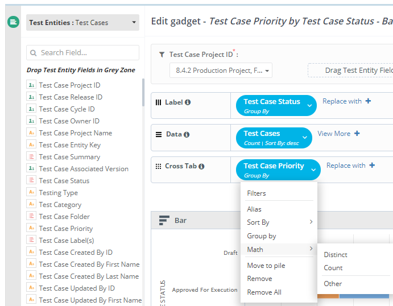Click the numeric type icon beside Test Case Project ID

point(31,85)
